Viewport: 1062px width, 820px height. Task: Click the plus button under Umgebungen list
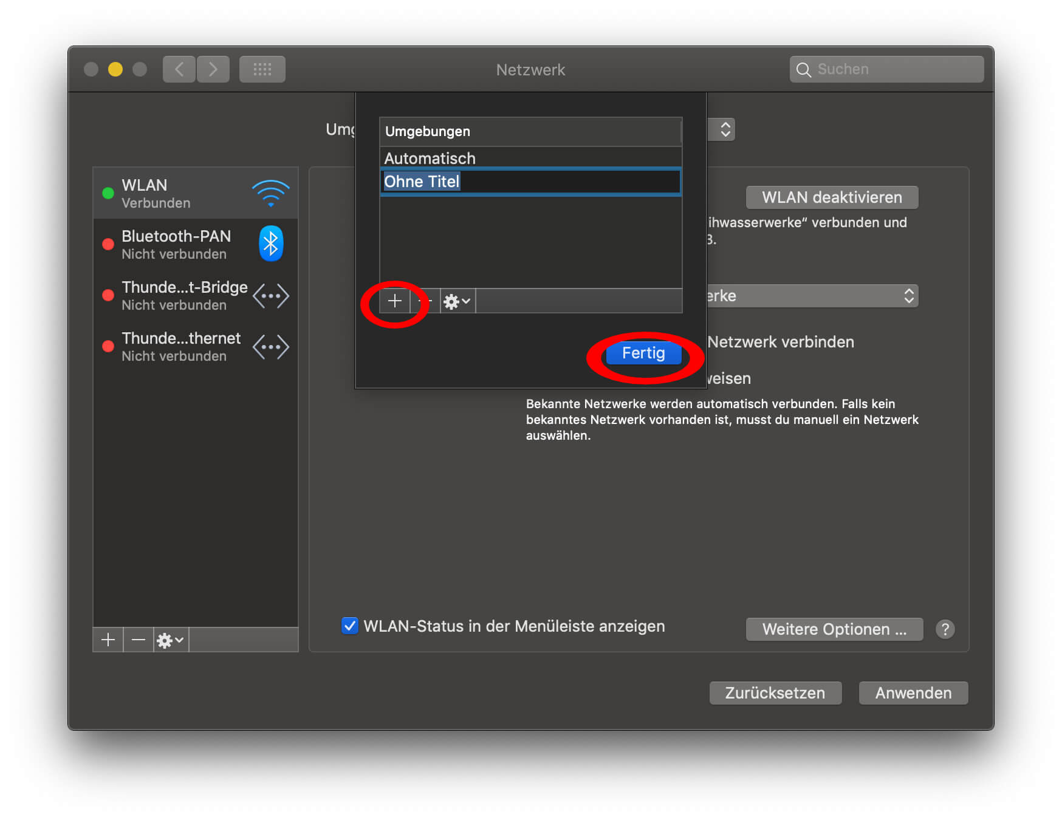coord(394,301)
